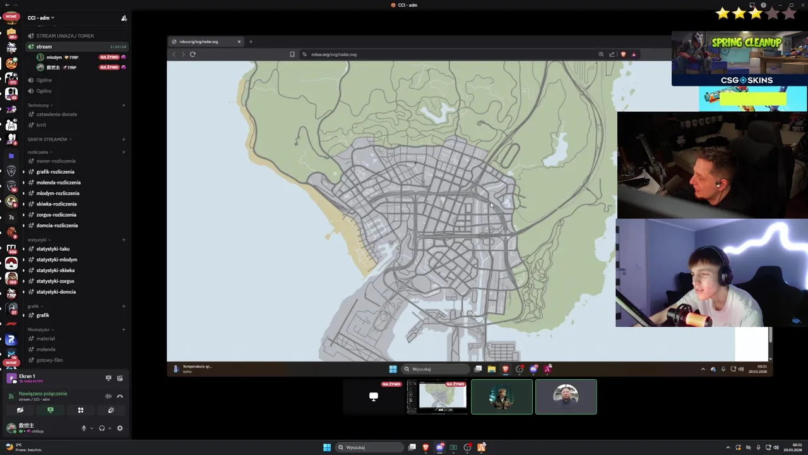This screenshot has height=455, width=808.
Task: Select the streamed map screen thumbnail
Action: point(437,397)
